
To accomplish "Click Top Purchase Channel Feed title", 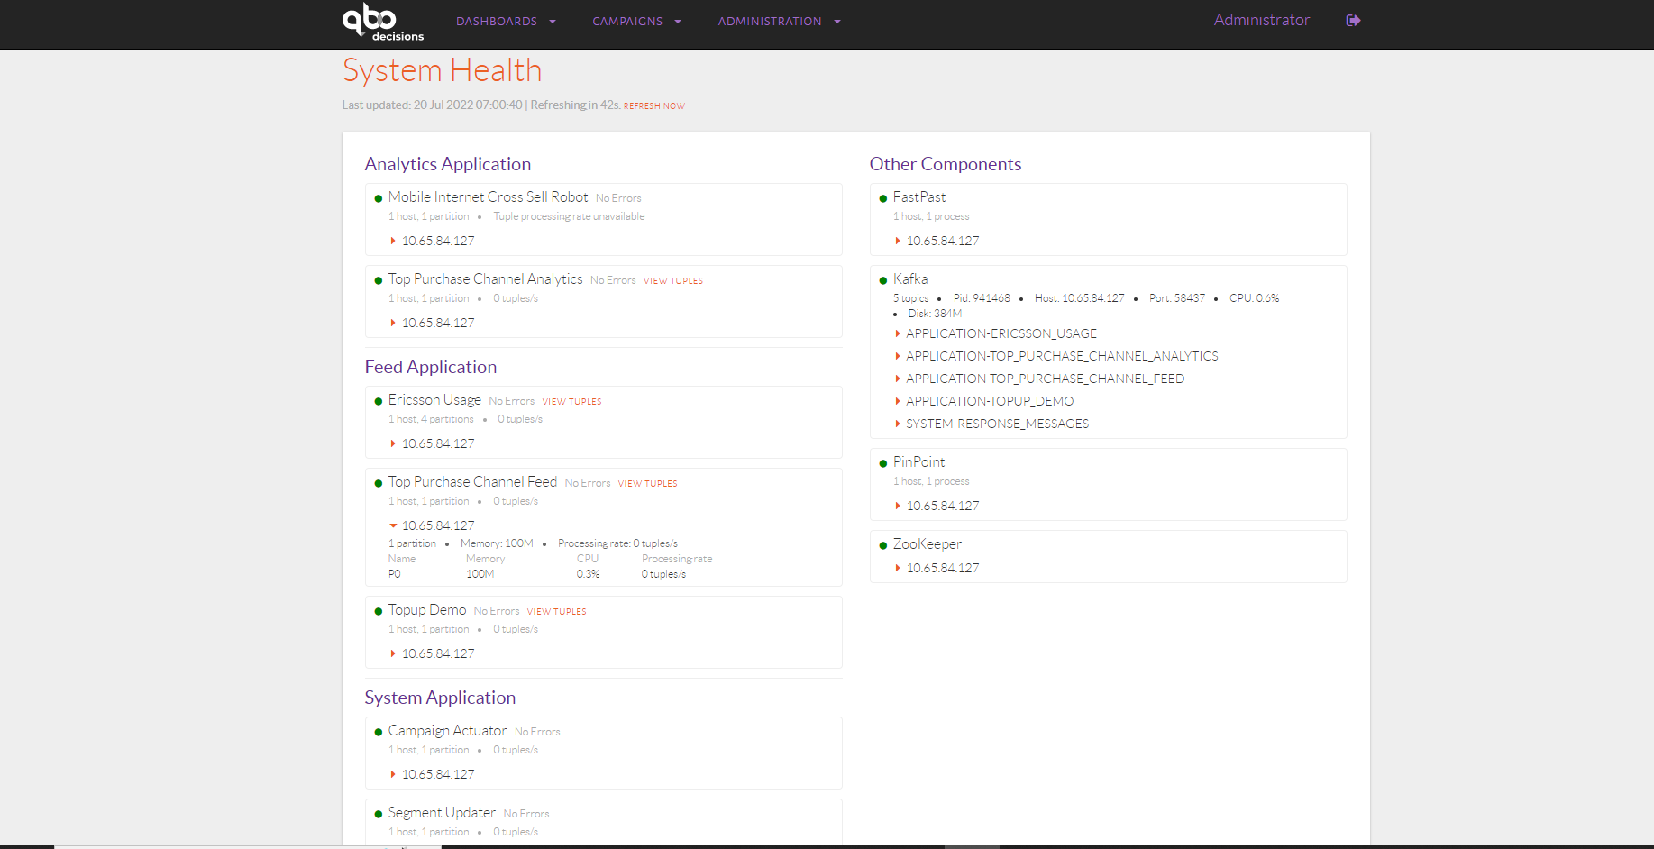I will [472, 482].
